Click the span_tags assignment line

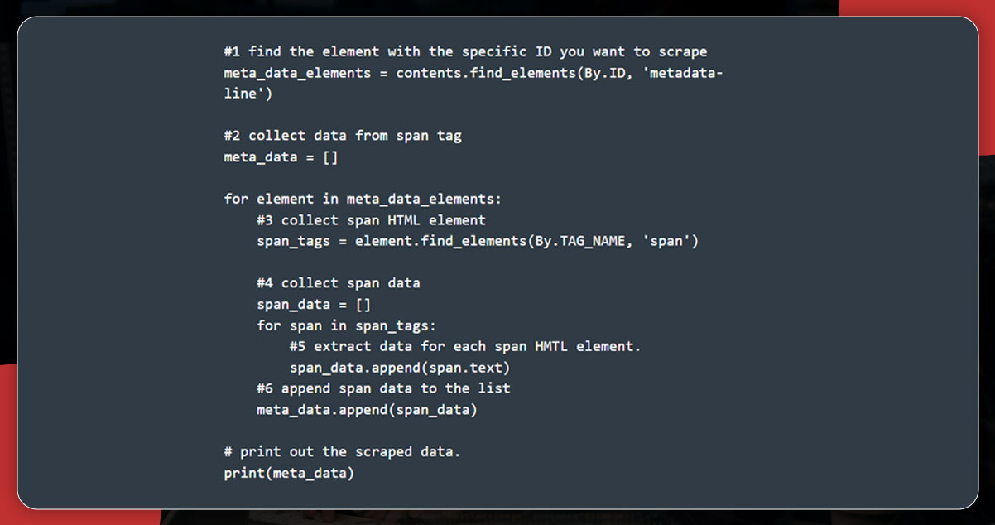pos(478,241)
